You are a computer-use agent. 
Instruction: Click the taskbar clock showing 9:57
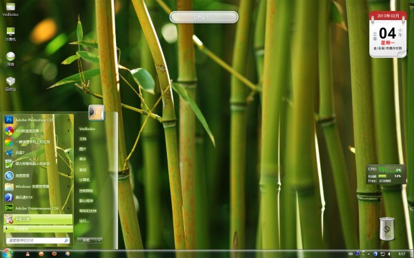[x=402, y=254]
